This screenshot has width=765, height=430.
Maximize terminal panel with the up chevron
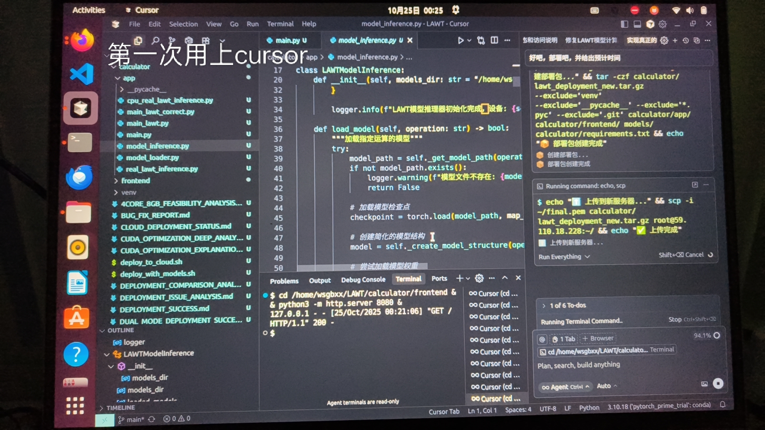point(505,278)
